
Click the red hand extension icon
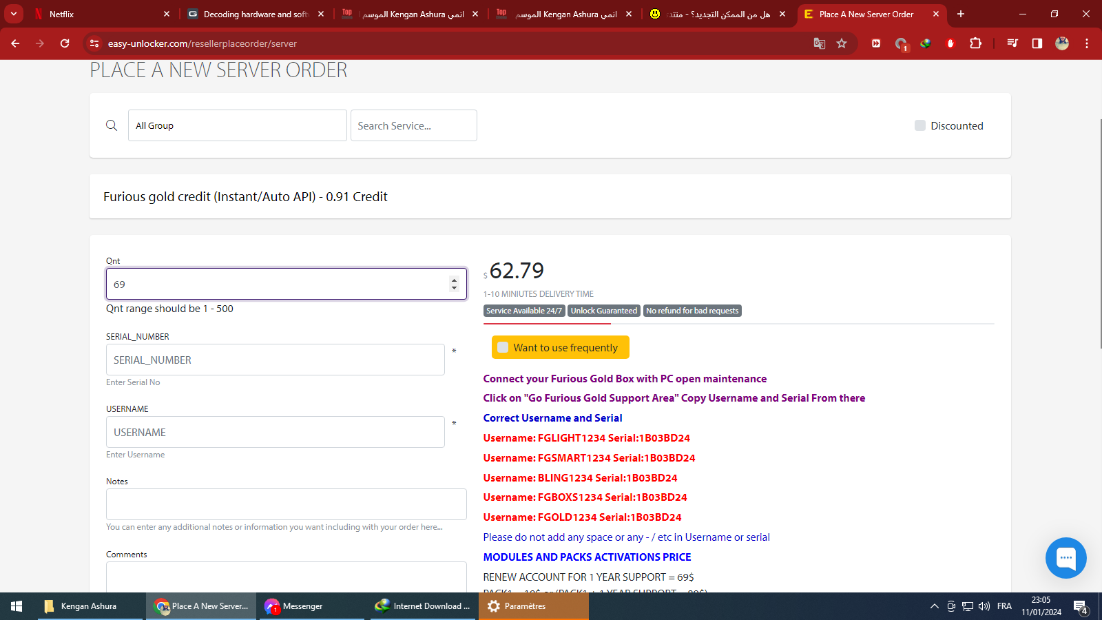tap(950, 43)
